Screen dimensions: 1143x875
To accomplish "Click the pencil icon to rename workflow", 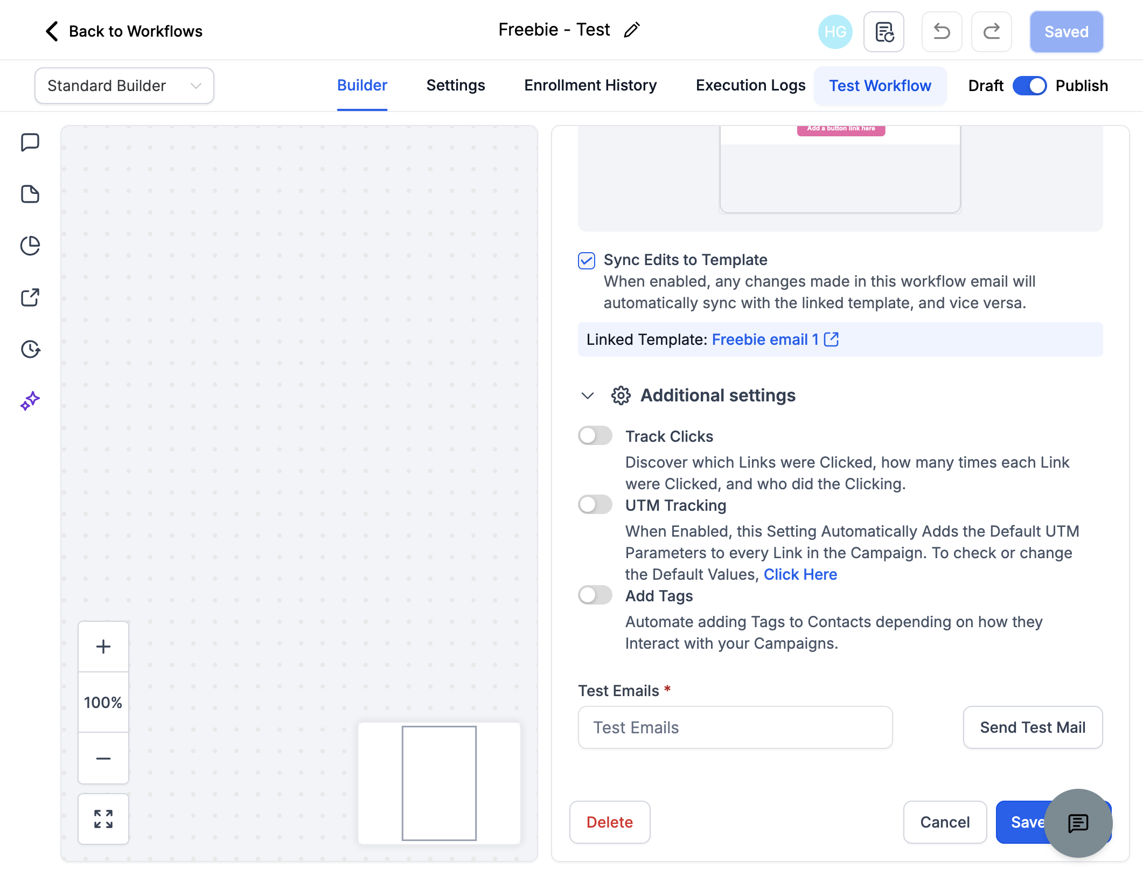I will (632, 30).
